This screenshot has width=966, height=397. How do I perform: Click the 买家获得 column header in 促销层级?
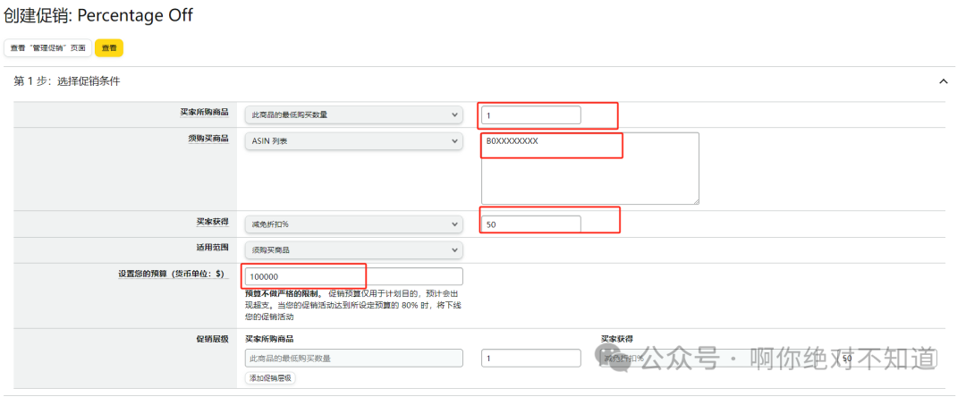(617, 339)
